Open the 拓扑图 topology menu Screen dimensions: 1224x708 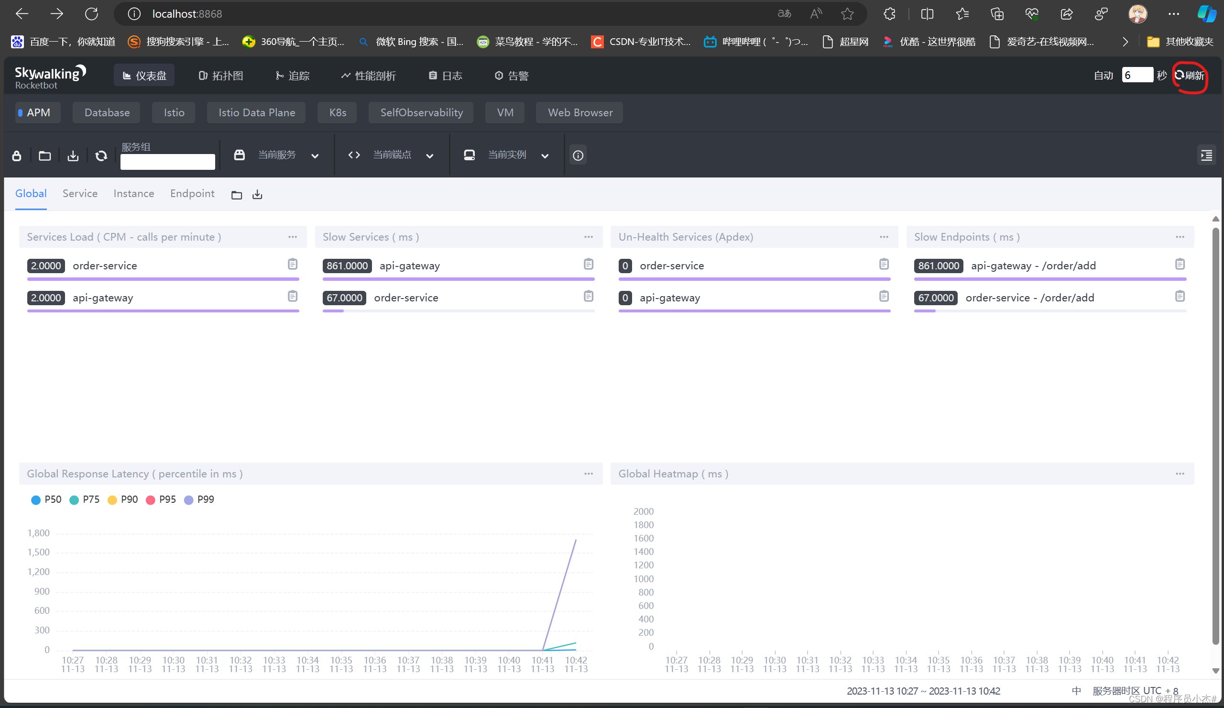click(221, 75)
